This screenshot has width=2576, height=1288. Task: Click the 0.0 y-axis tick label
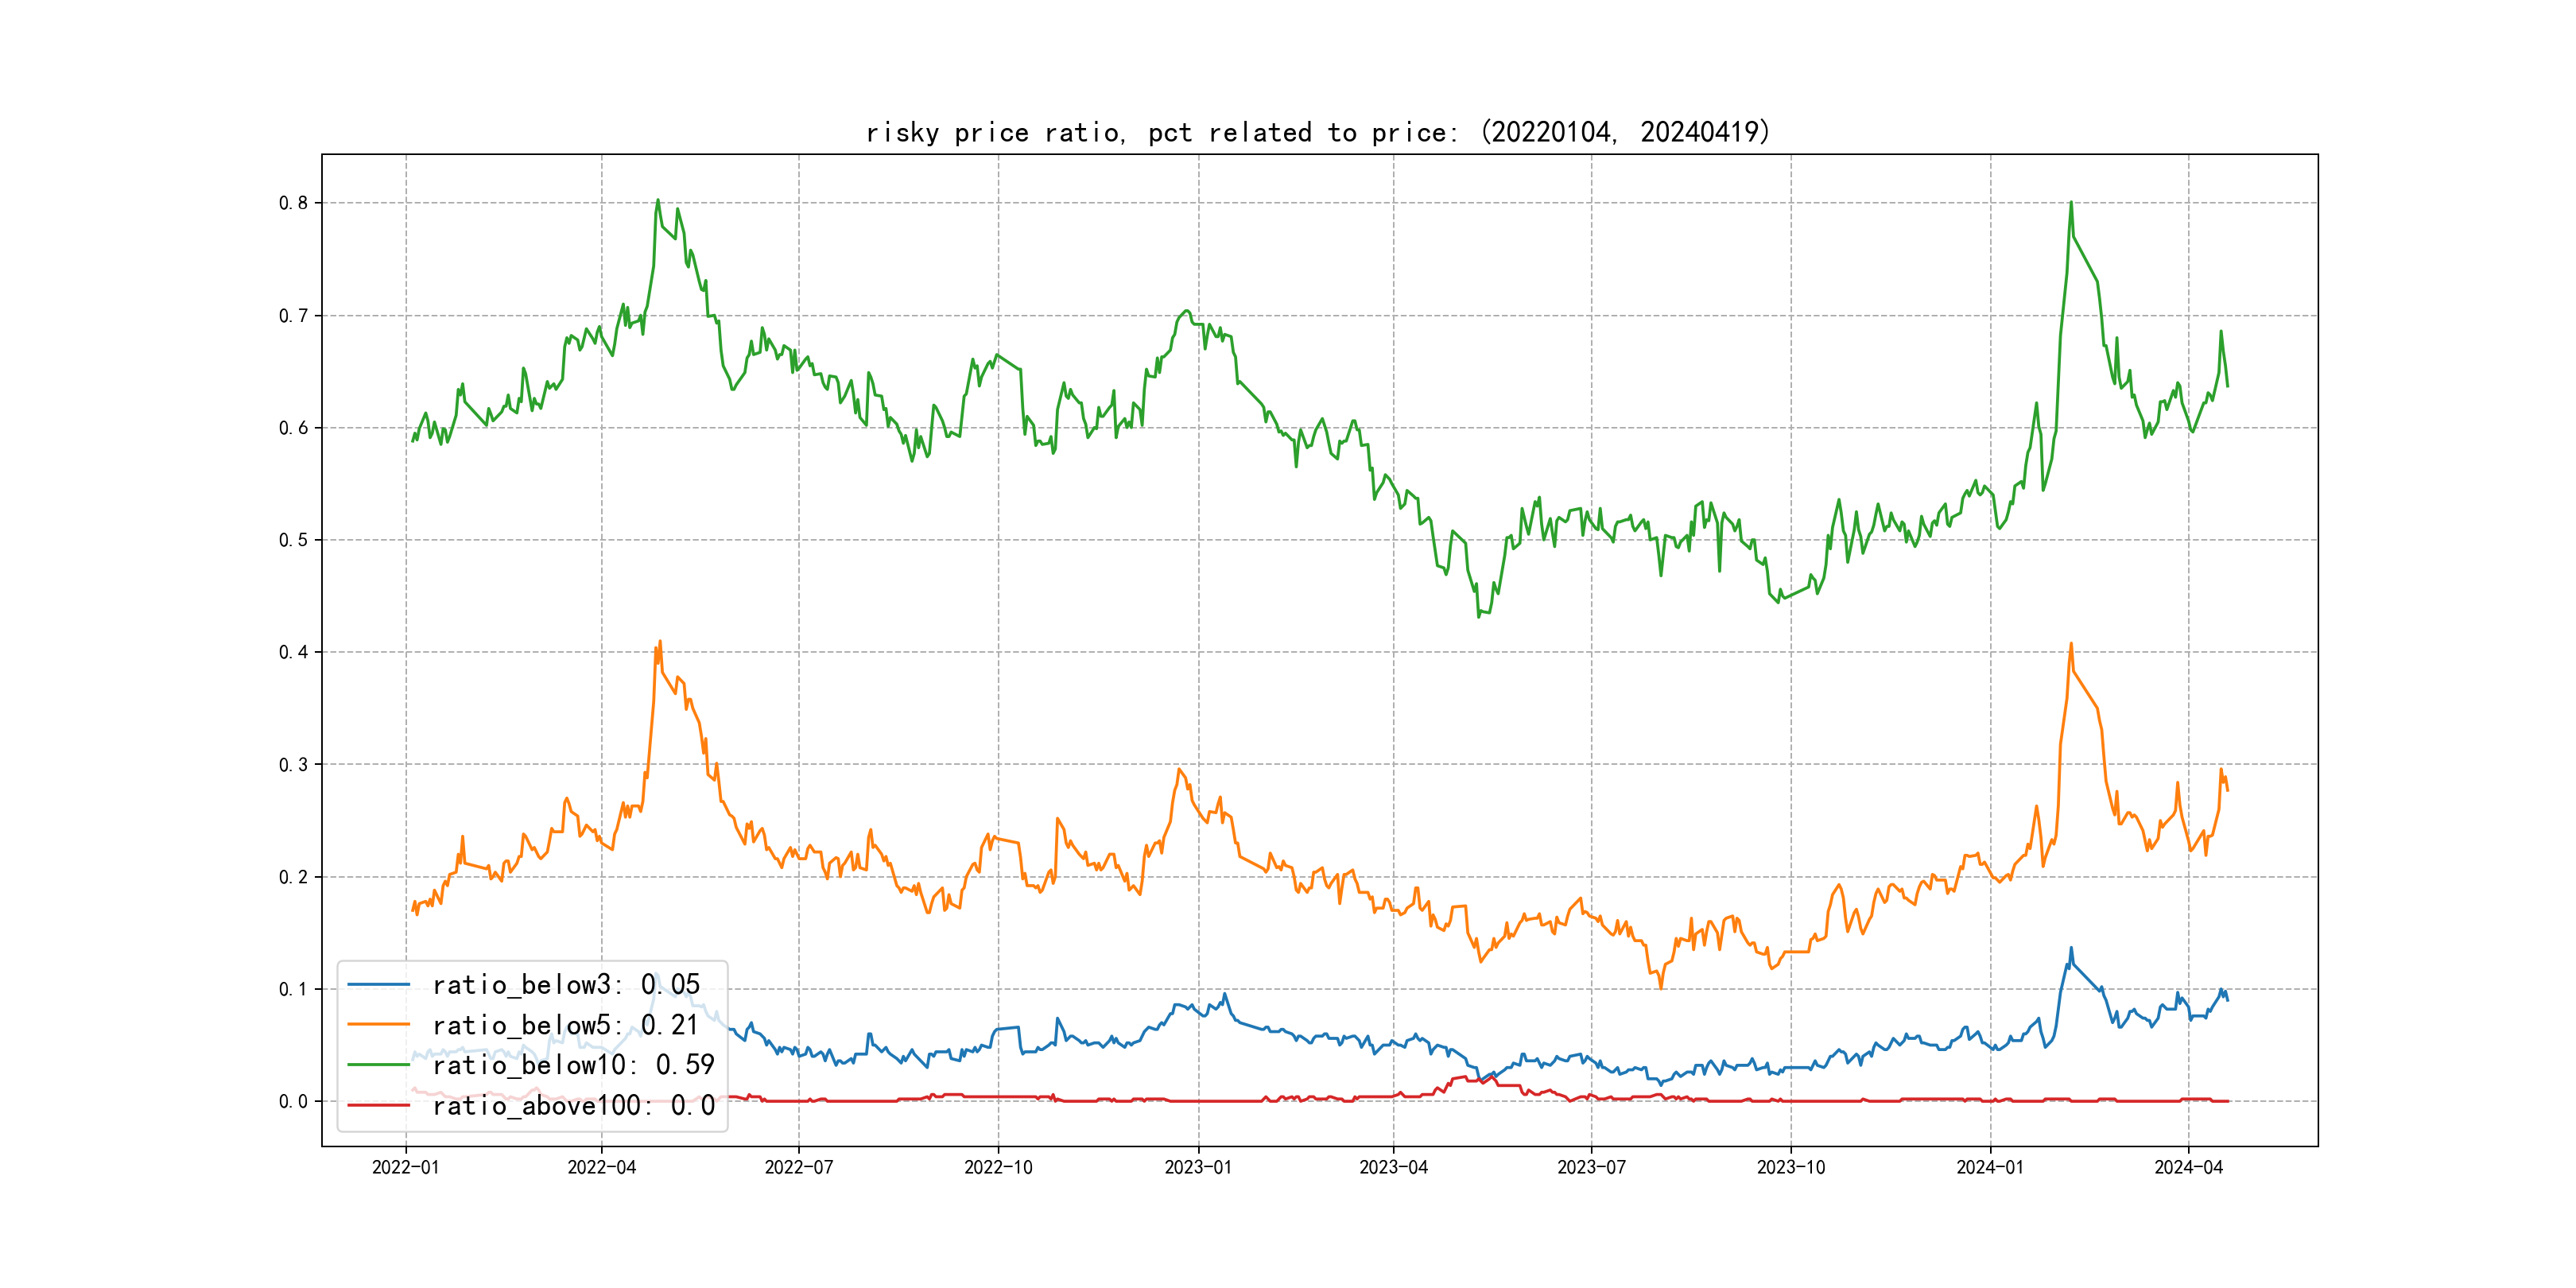tap(293, 1101)
